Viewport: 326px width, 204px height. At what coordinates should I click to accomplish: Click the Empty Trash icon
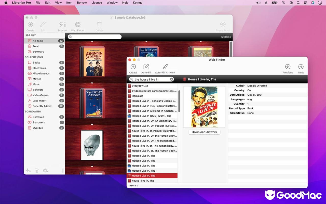[x=223, y=24]
